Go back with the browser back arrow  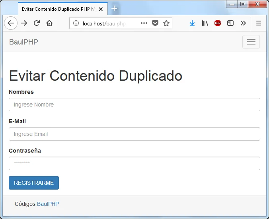(11, 23)
